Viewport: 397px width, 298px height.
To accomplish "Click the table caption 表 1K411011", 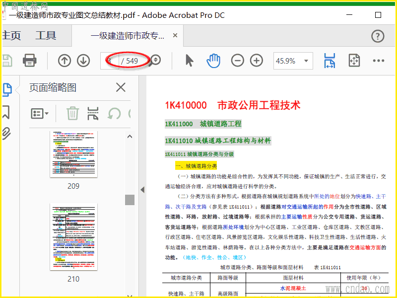I will pyautogui.click(x=328, y=267).
